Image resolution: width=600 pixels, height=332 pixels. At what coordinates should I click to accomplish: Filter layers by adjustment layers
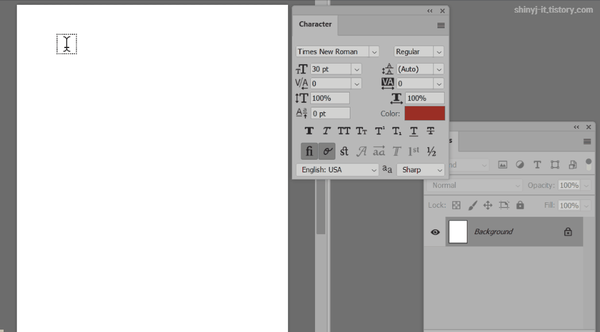pyautogui.click(x=520, y=164)
